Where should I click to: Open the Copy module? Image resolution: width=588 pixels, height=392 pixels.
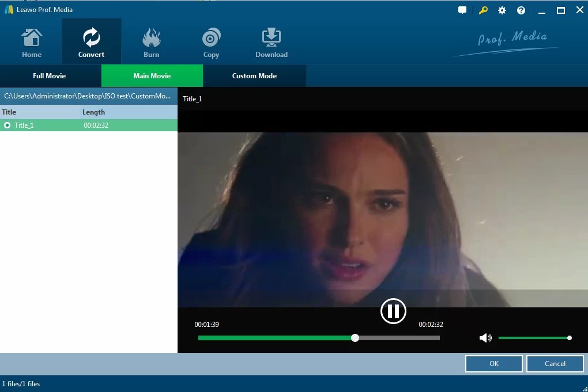pos(211,40)
